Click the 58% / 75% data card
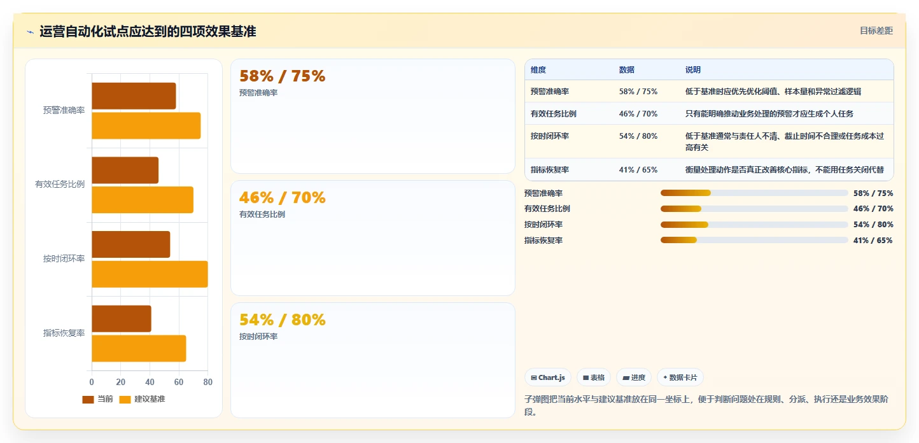Image resolution: width=919 pixels, height=443 pixels. point(373,116)
